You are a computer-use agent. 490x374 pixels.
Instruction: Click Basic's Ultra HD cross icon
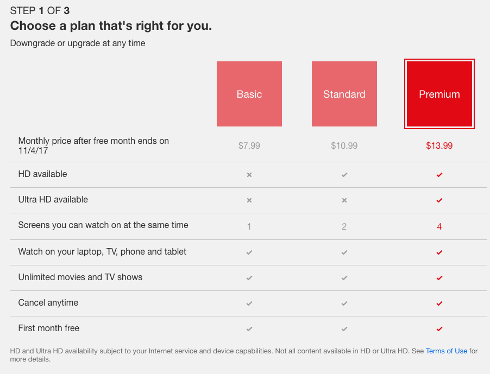249,200
